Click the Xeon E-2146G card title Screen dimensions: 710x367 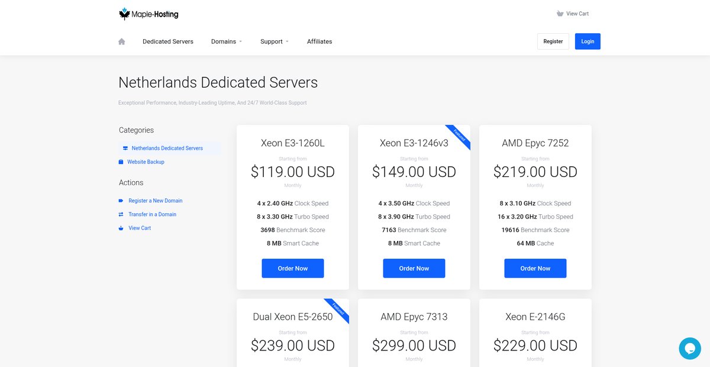[x=535, y=317]
